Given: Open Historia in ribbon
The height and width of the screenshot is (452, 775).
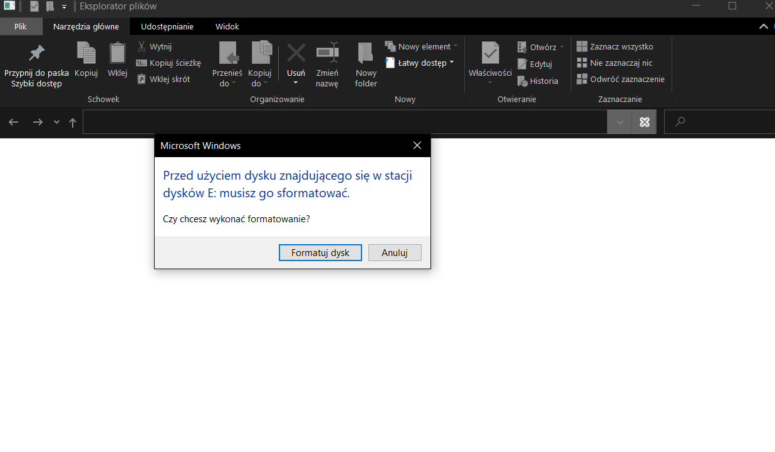Looking at the screenshot, I should coord(538,81).
